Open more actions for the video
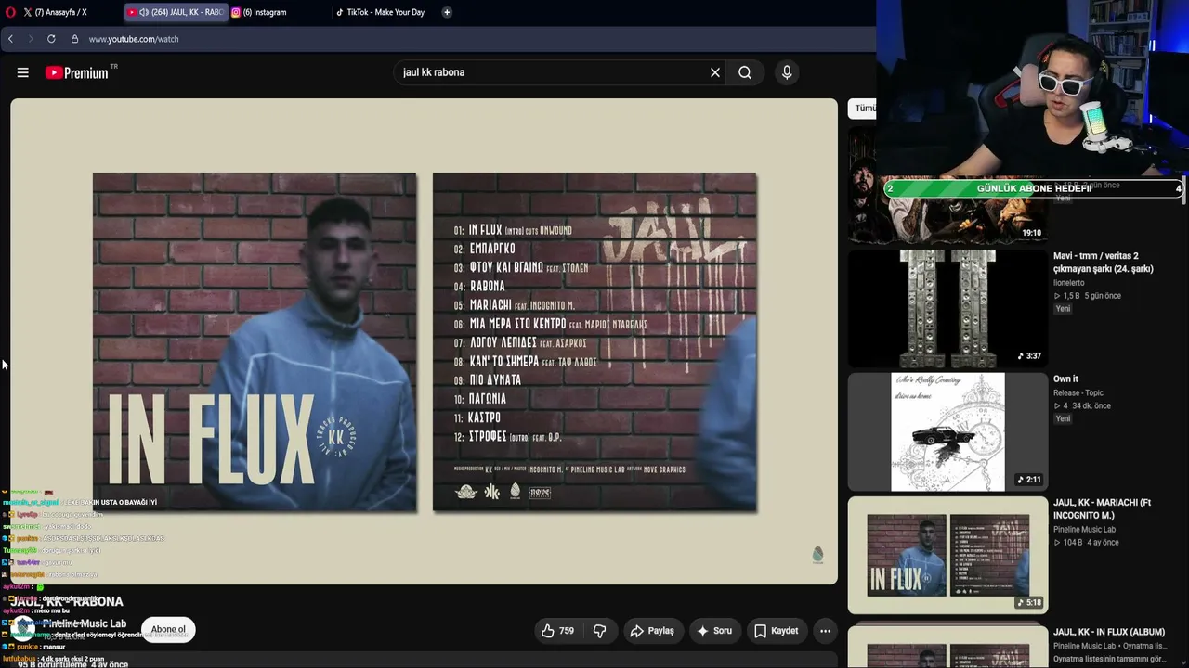 825,631
